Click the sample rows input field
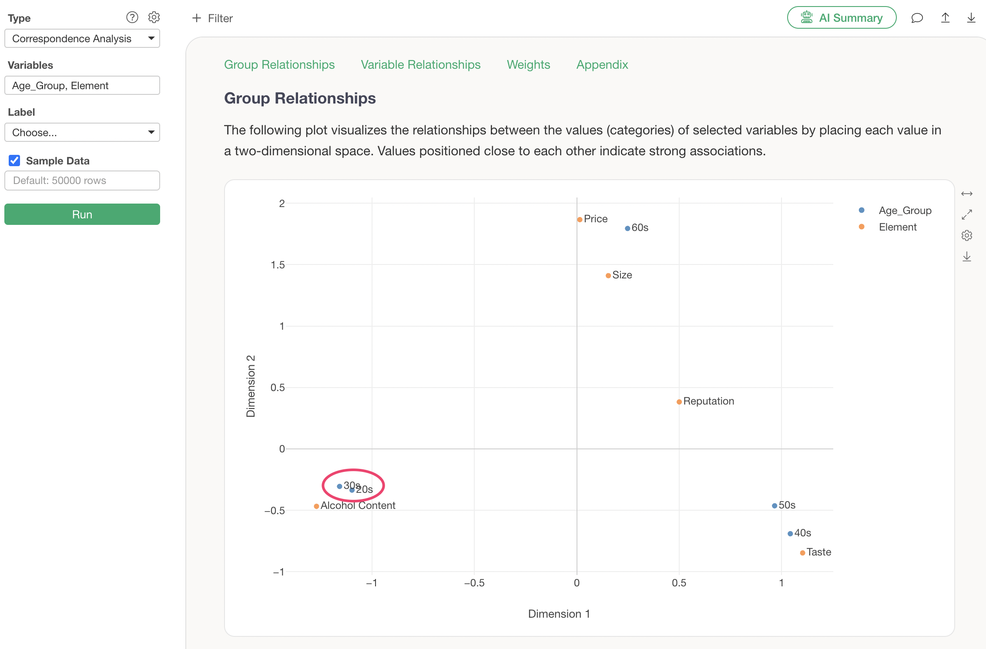Screen dimensions: 986x649 (82, 181)
